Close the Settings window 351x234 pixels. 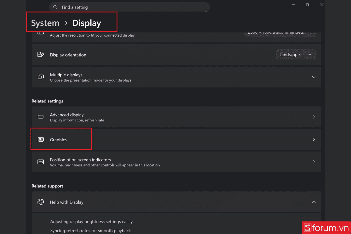coord(322,5)
